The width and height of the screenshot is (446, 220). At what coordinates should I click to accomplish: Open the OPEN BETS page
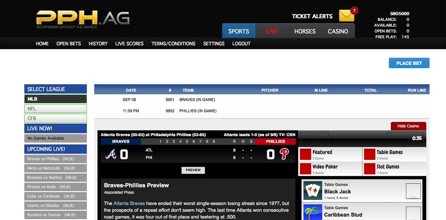[69, 44]
